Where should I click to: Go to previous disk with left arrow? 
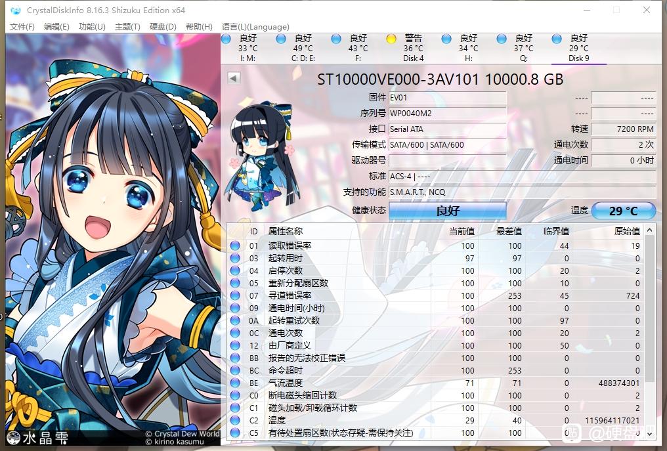234,78
